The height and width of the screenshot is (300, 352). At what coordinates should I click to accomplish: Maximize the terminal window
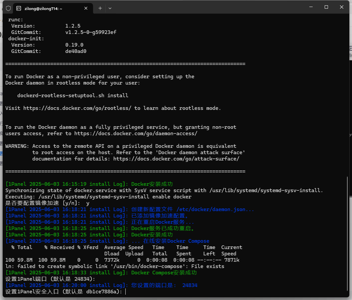tap(326, 7)
